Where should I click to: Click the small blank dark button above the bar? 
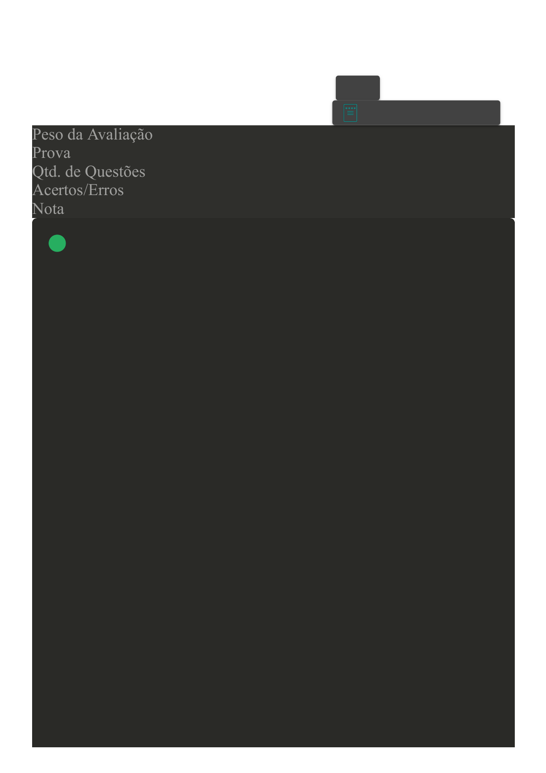[357, 88]
